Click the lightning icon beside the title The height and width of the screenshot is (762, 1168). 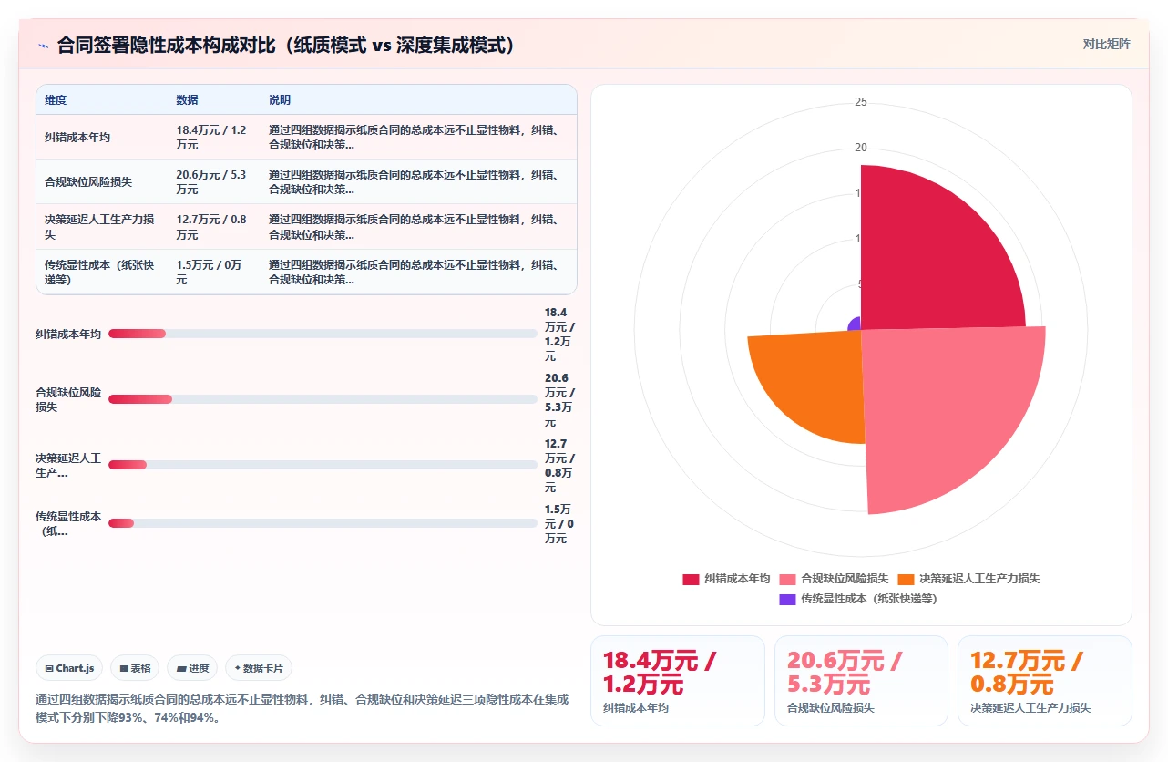(43, 46)
